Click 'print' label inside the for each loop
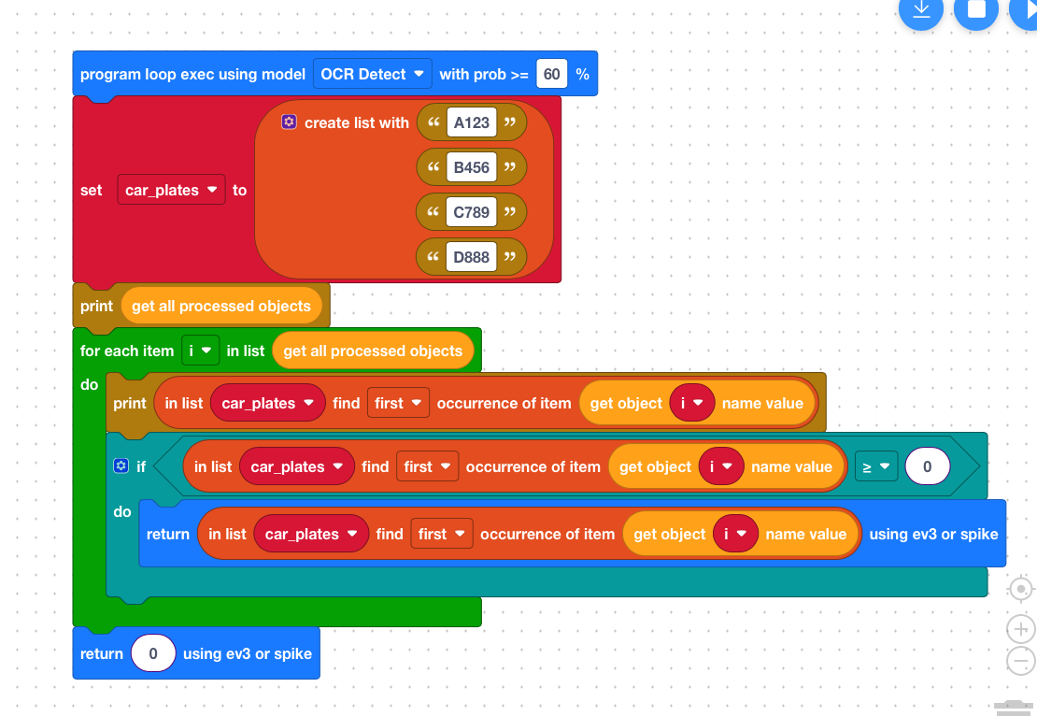Screen dimensions: 1037x716 click(x=130, y=403)
